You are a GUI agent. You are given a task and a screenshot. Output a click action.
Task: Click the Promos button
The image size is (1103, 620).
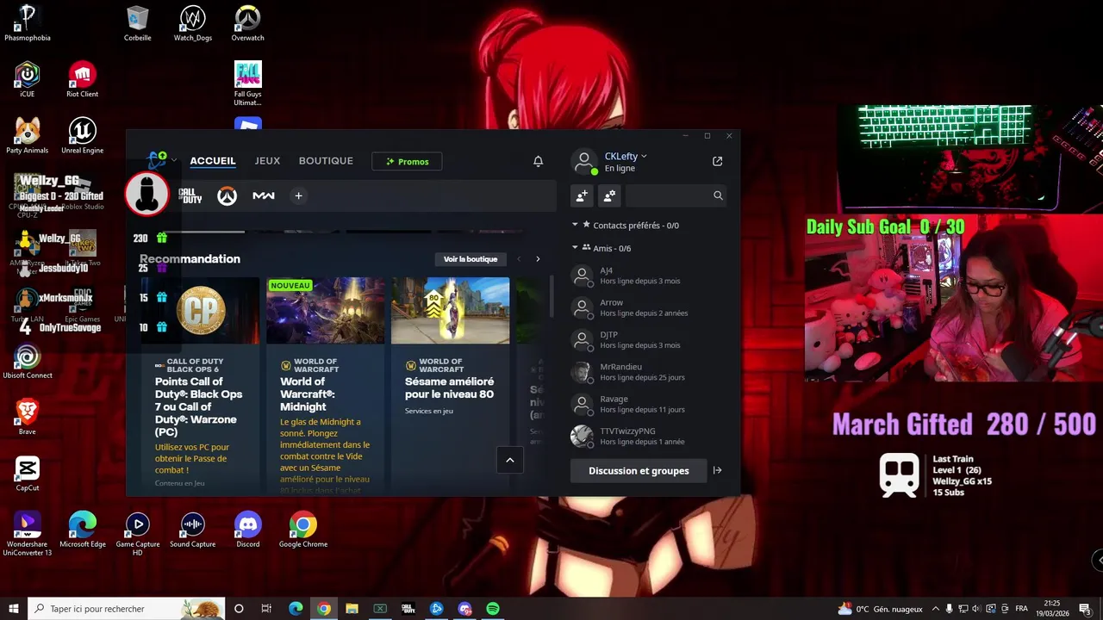tap(407, 161)
